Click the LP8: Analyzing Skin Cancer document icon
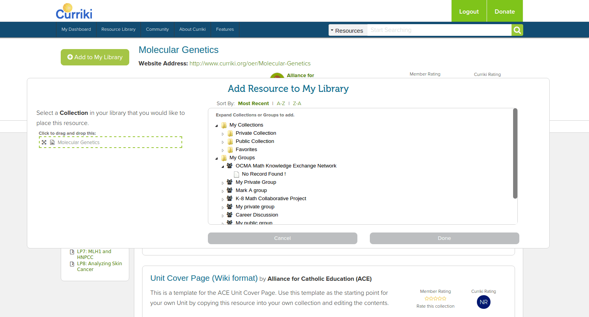The height and width of the screenshot is (317, 589). [72, 264]
